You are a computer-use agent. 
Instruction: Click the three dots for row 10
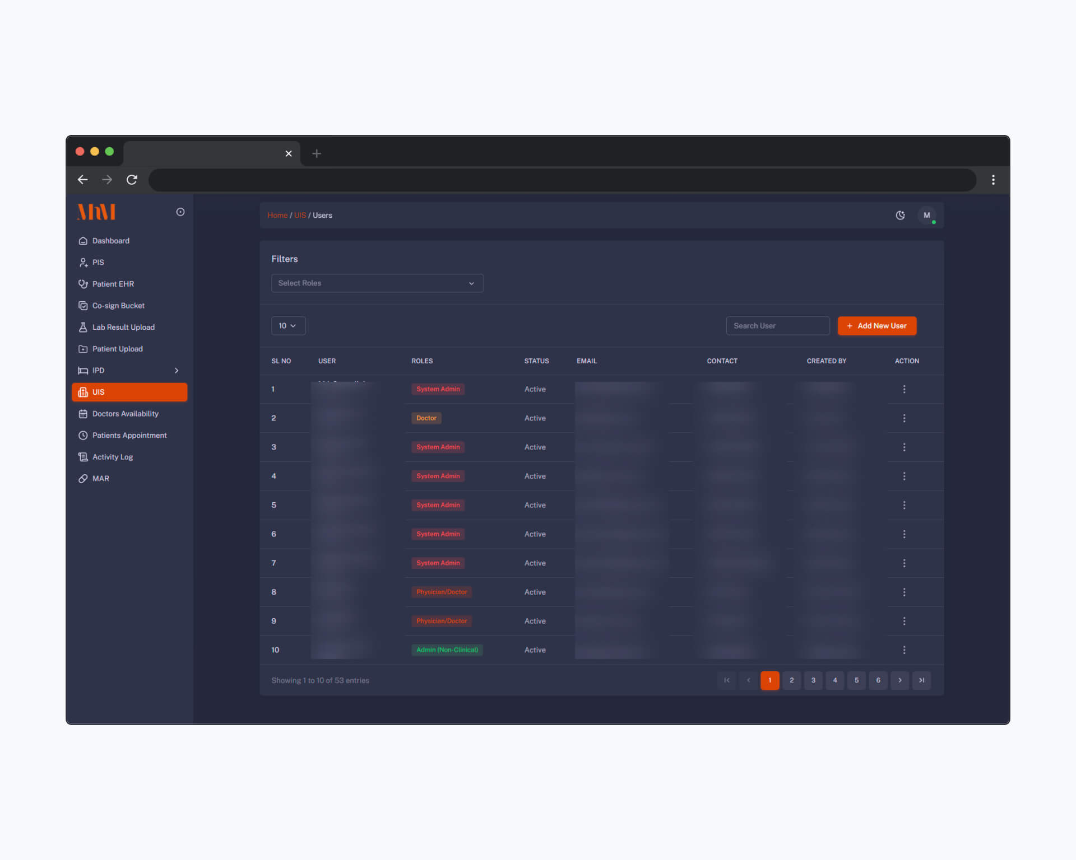coord(904,650)
